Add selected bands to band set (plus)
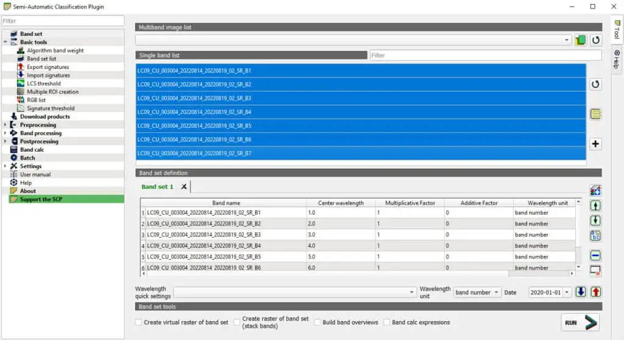The image size is (624, 340). pos(595,144)
